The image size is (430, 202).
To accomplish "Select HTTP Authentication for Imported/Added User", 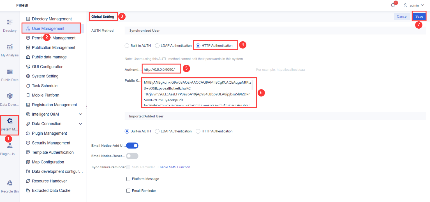I will tap(198, 131).
